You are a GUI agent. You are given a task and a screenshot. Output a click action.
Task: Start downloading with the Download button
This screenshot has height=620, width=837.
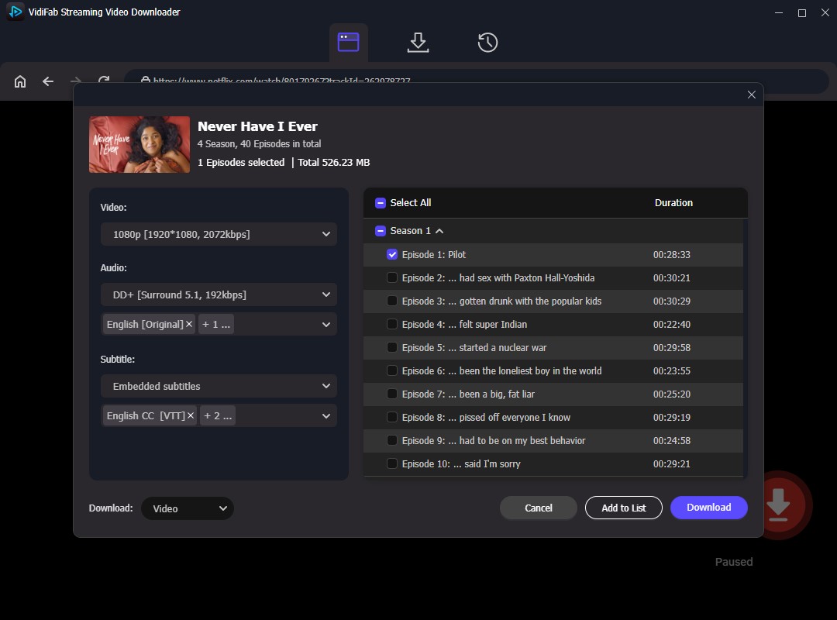tap(708, 508)
